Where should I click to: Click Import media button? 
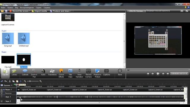click(39, 11)
